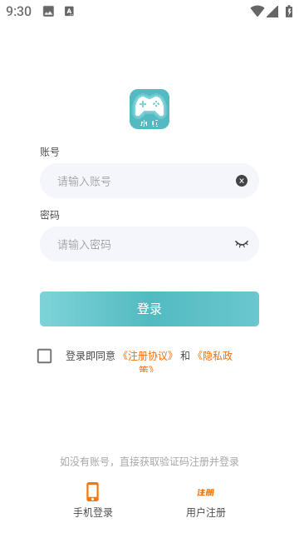This screenshot has height=533, width=299.
Task: Tap the 登录即同意 agreement text
Action: tap(91, 356)
